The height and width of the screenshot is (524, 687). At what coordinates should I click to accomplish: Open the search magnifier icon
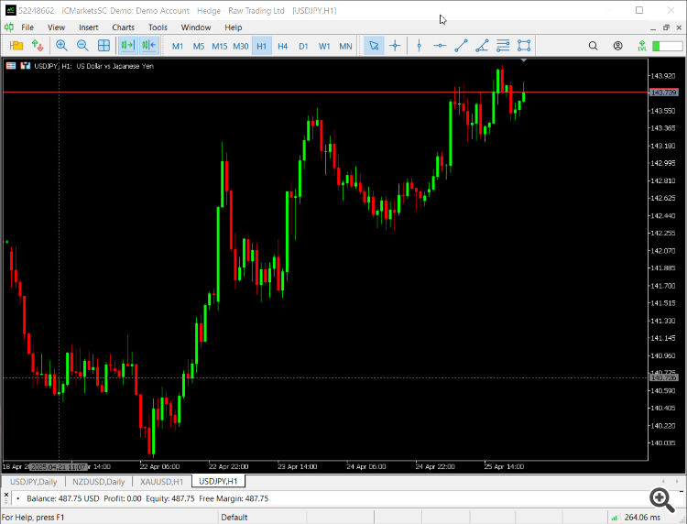(594, 46)
